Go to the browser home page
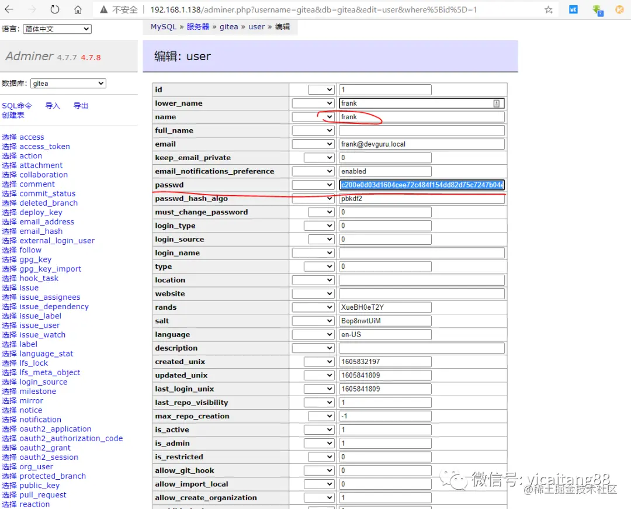 tap(78, 9)
